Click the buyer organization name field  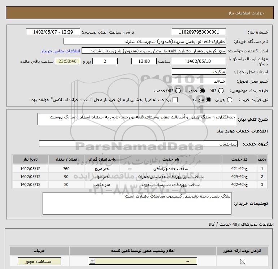(145, 41)
